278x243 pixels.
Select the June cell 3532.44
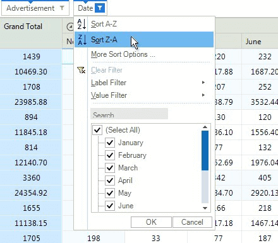tap(260, 102)
